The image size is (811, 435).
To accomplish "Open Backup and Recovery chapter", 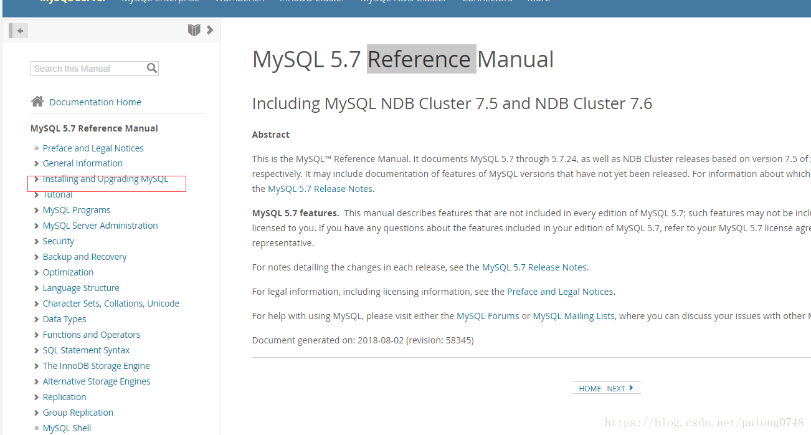I will (85, 257).
